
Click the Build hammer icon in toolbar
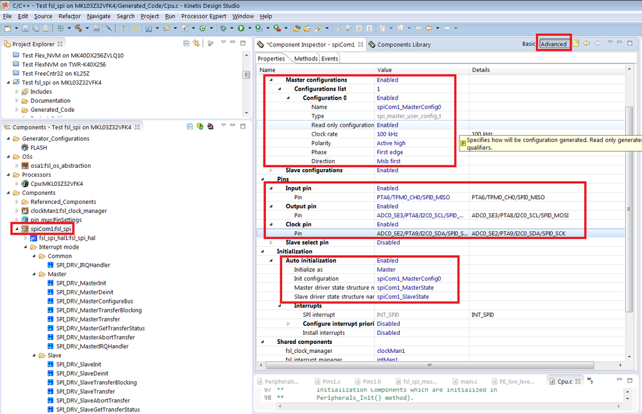click(x=78, y=28)
